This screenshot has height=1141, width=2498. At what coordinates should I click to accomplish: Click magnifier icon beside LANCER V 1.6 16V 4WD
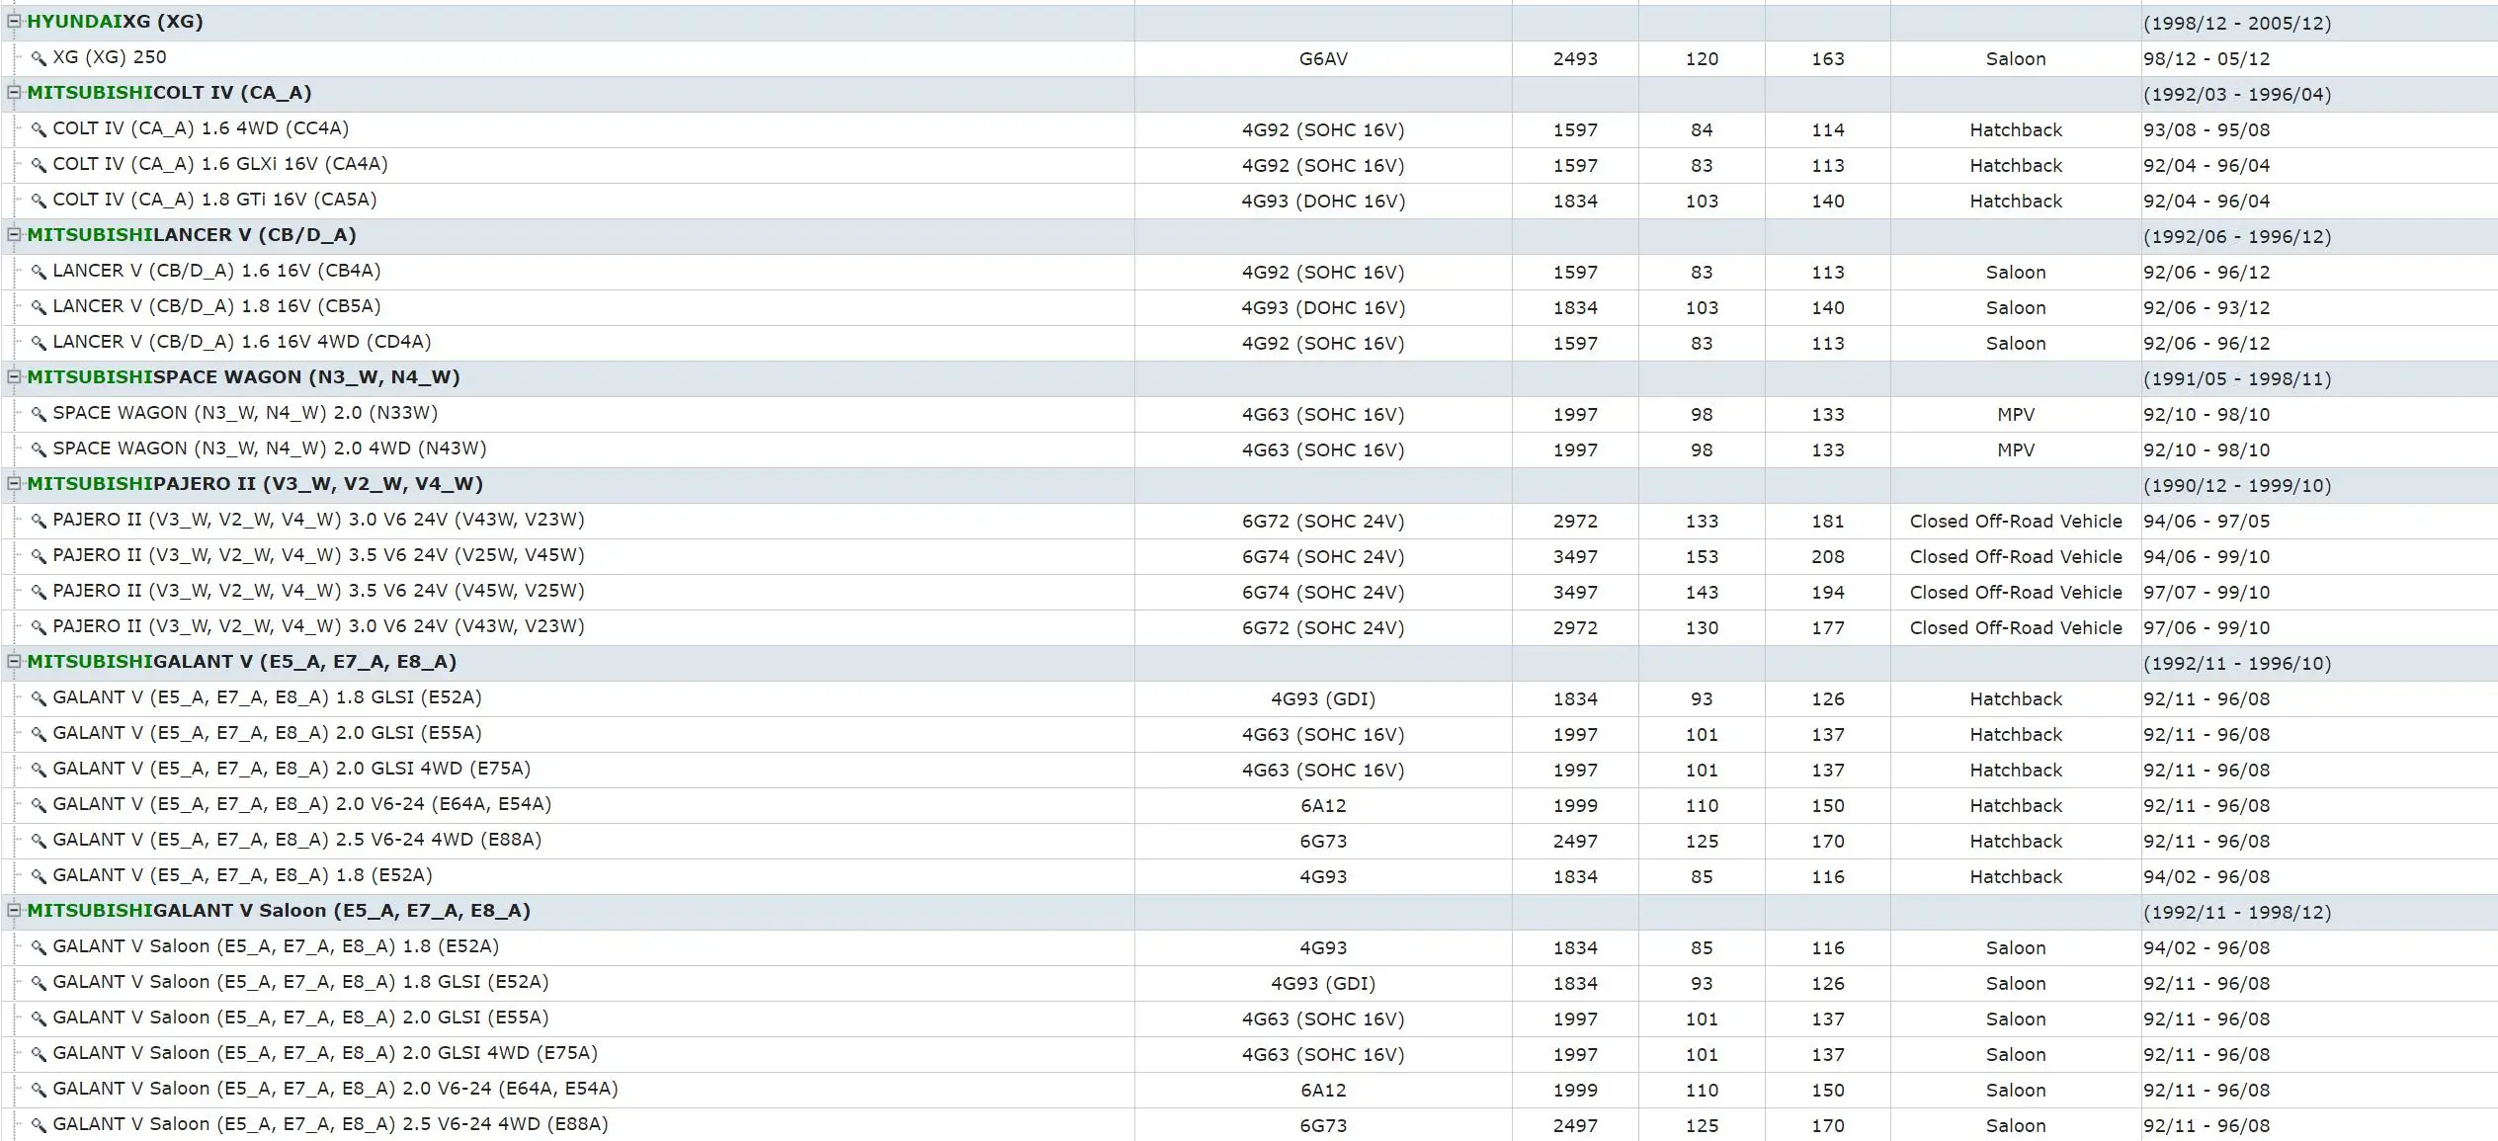39,343
